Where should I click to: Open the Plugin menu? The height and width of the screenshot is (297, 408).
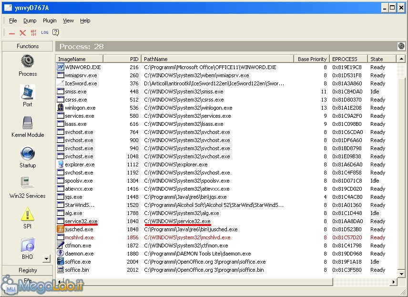coord(50,21)
